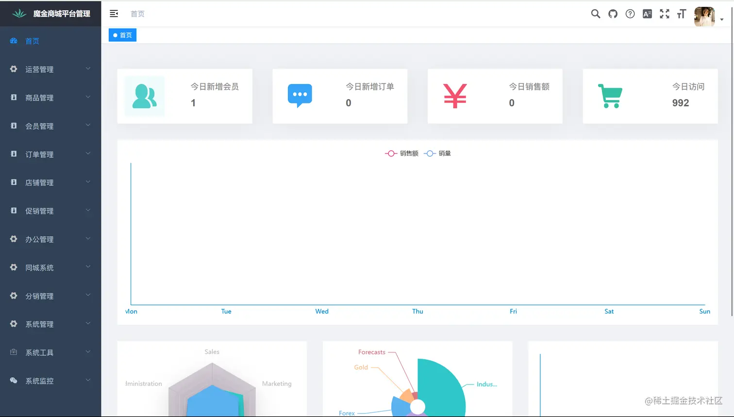Click the Marketing radar chart label
The height and width of the screenshot is (417, 734).
(x=277, y=384)
